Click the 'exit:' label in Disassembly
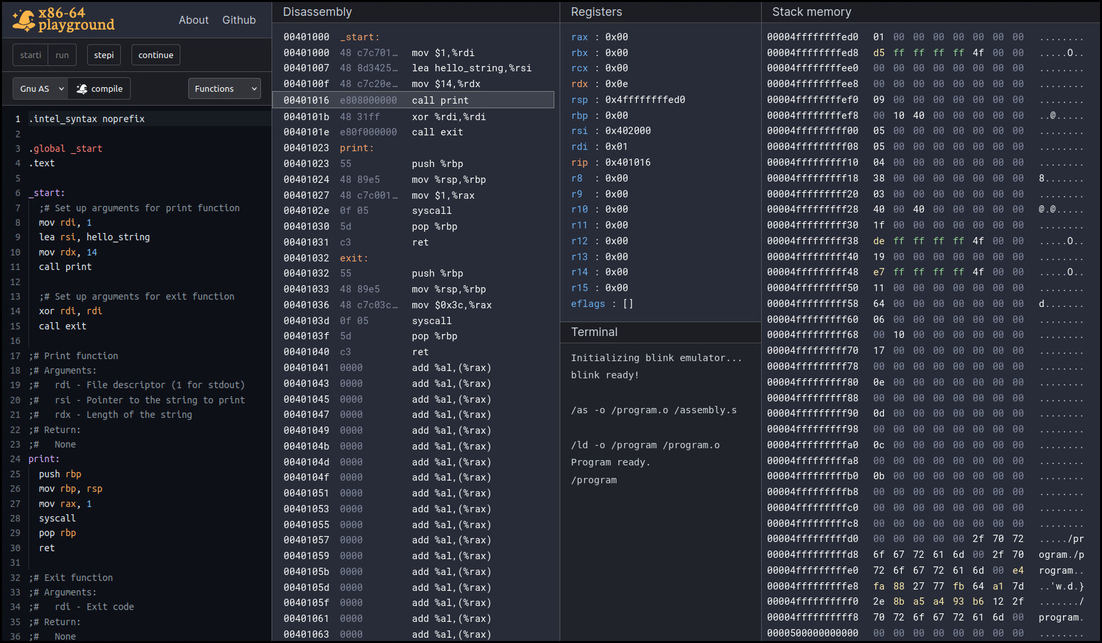Viewport: 1102px width, 643px height. 354,258
